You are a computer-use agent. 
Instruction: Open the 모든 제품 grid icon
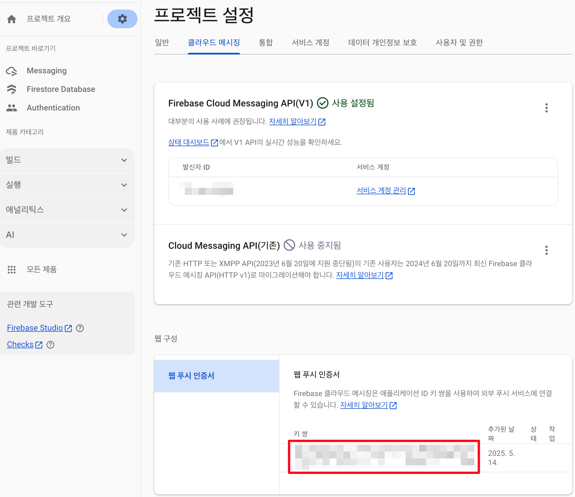pos(12,270)
